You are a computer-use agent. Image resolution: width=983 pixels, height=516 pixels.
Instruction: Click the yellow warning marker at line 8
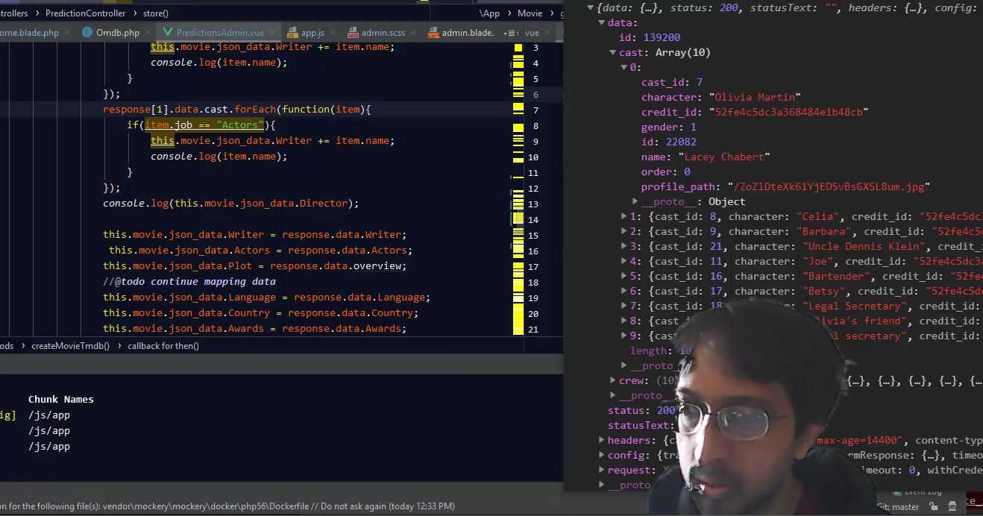(x=518, y=126)
